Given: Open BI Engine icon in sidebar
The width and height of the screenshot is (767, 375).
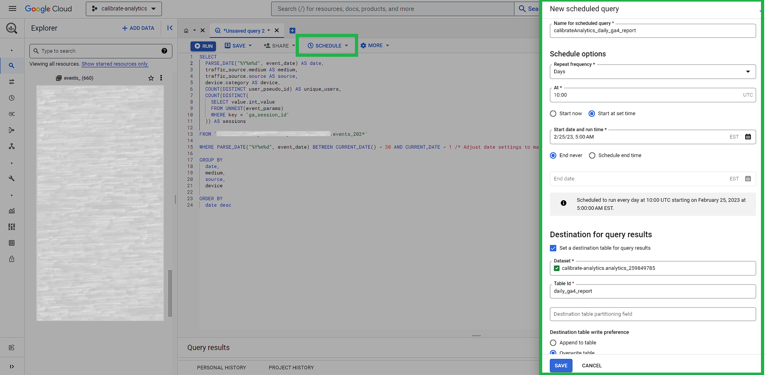Looking at the screenshot, I should point(12,243).
